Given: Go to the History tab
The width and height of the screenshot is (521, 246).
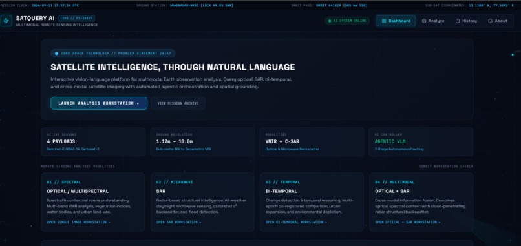Looking at the screenshot, I should click(x=466, y=21).
